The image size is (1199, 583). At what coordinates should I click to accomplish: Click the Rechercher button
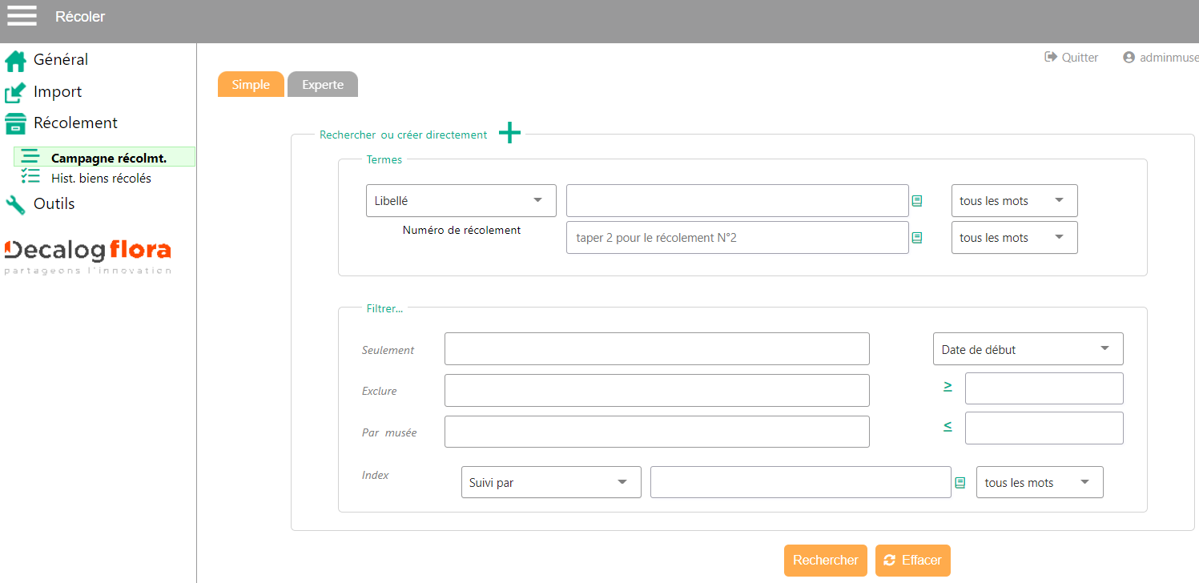click(825, 561)
